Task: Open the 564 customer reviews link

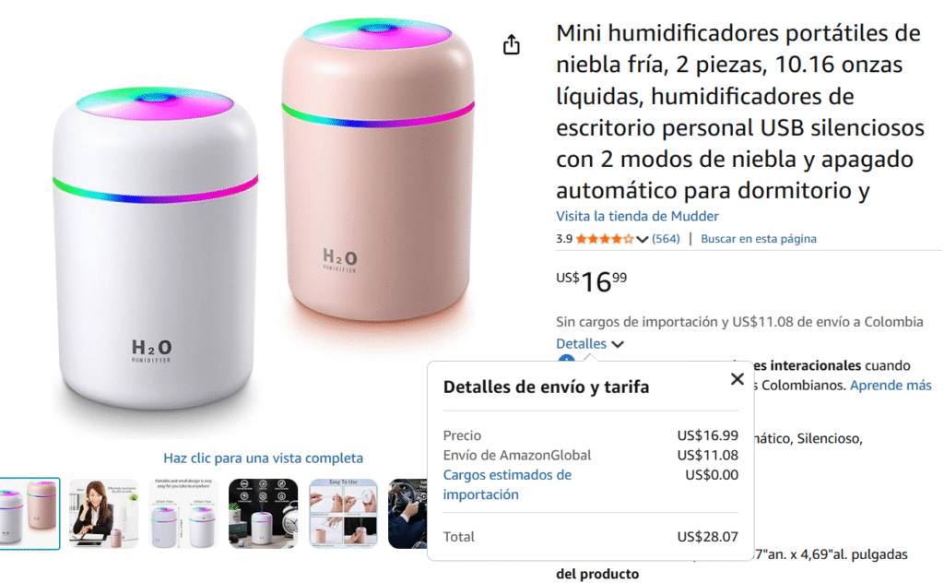Action: pos(666,239)
